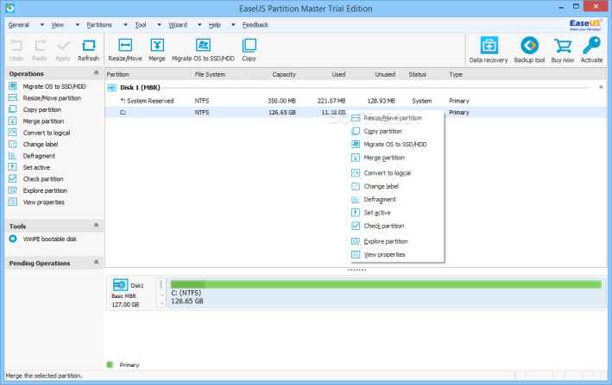Image resolution: width=612 pixels, height=385 pixels.
Task: Launch the Data recovery tool
Action: (489, 48)
